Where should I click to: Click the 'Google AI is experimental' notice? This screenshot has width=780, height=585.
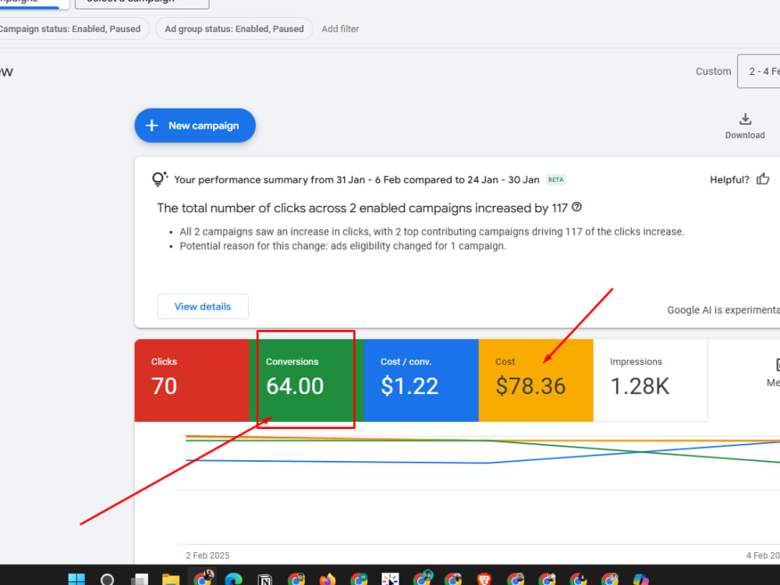pos(723,310)
